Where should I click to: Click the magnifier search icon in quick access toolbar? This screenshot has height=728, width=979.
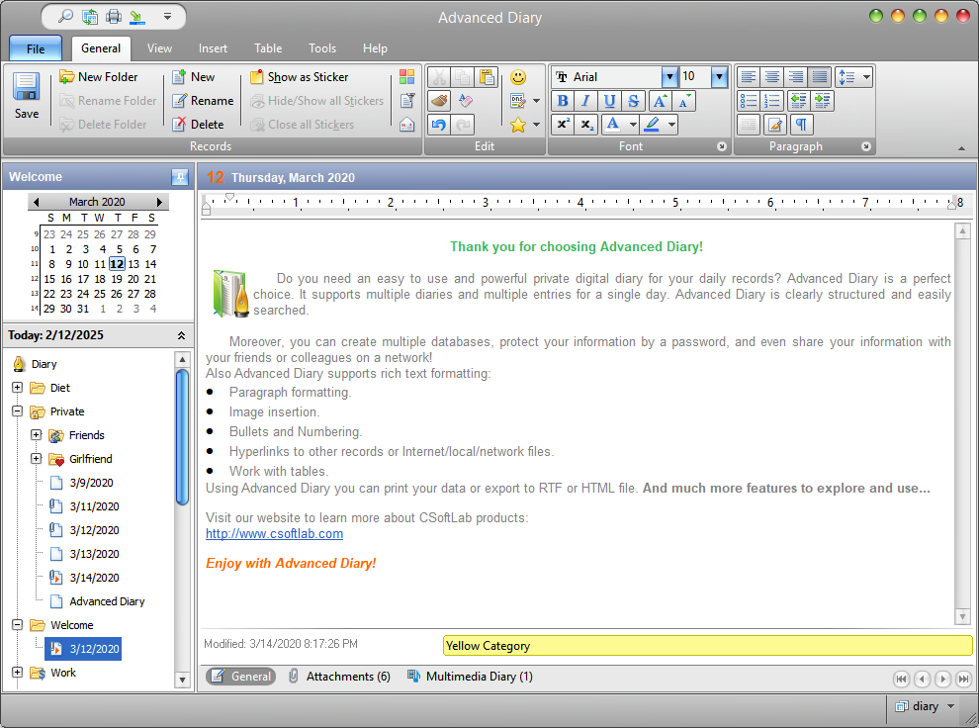(65, 16)
